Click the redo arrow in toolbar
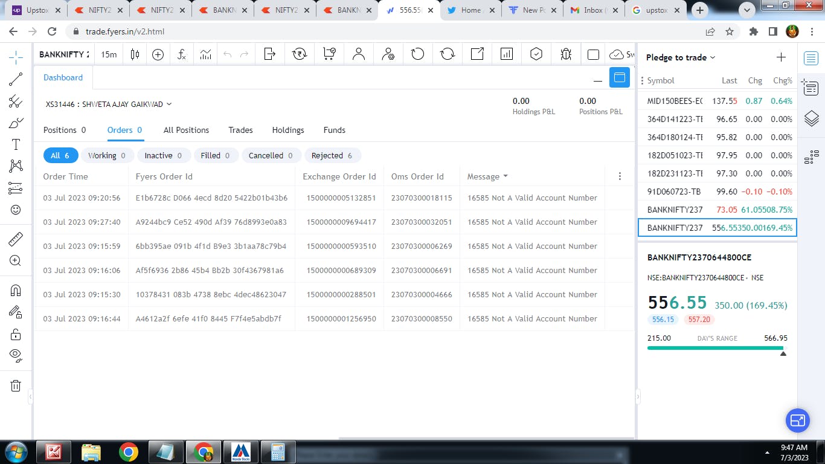The width and height of the screenshot is (825, 464). (244, 54)
